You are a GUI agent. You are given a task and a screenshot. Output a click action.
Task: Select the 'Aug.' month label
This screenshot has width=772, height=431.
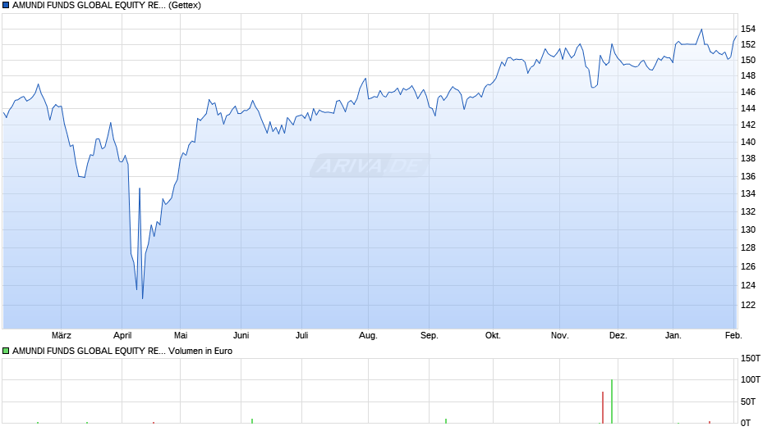(368, 335)
